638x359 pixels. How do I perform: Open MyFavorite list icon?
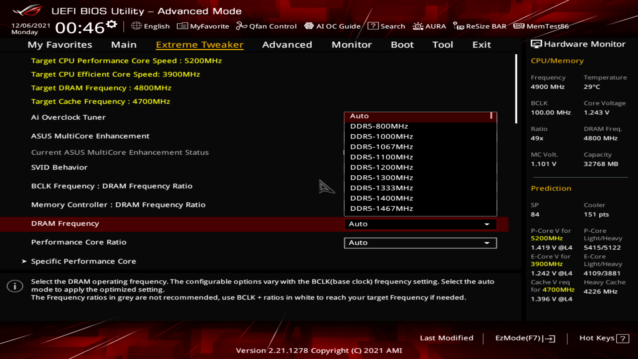click(x=182, y=26)
